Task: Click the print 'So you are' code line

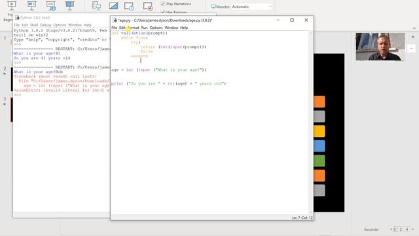Action: (x=169, y=83)
